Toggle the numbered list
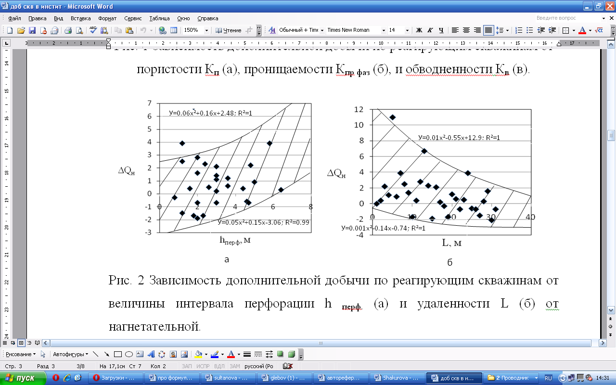 pos(519,30)
